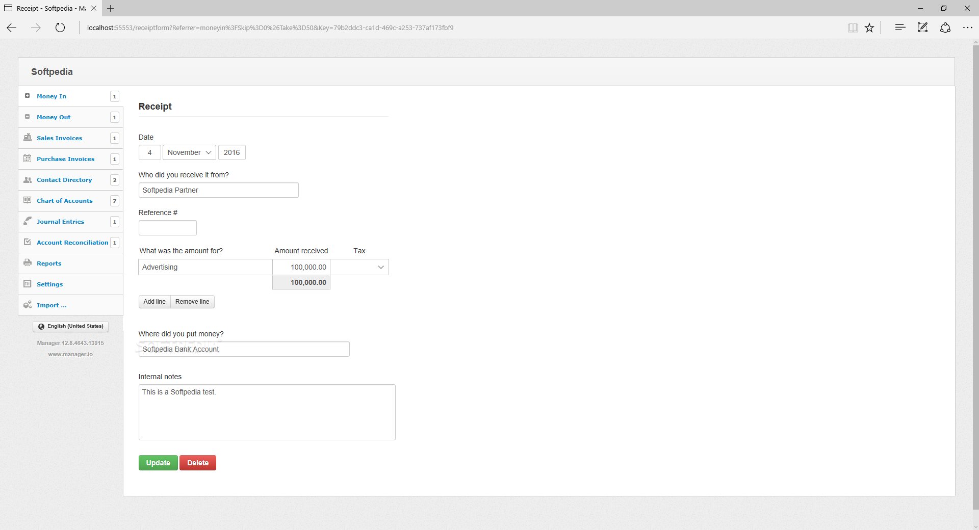Image resolution: width=979 pixels, height=530 pixels.
Task: Open Chart of Accounts
Action: [x=65, y=201]
